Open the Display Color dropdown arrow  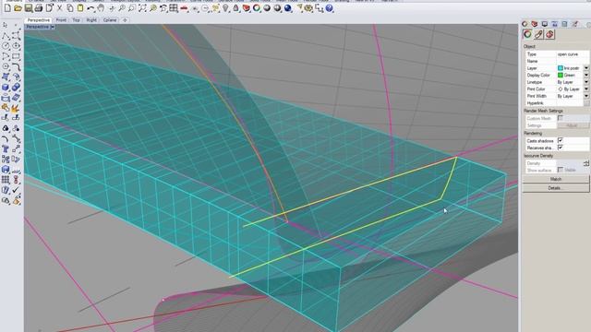coord(586,75)
